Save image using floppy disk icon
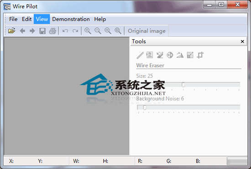251x169 pixels. [x=42, y=31]
